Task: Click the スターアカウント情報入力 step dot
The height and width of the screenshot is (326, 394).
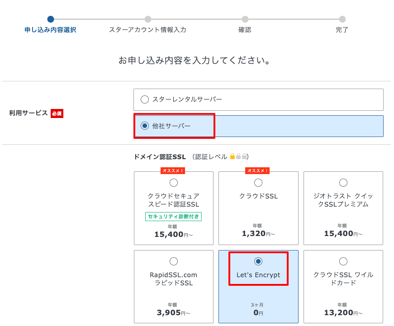Action: [x=148, y=19]
